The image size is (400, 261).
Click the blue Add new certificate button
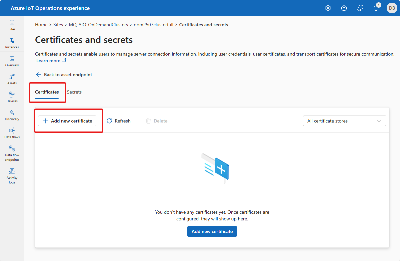tap(212, 231)
